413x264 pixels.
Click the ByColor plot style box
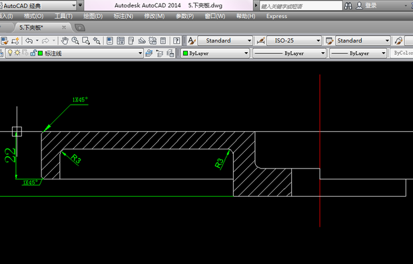(402, 53)
